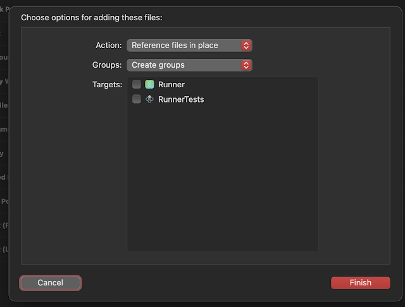Screen dimensions: 405x307
Task: Click the chevron arrows on Groups popup
Action: (x=246, y=65)
